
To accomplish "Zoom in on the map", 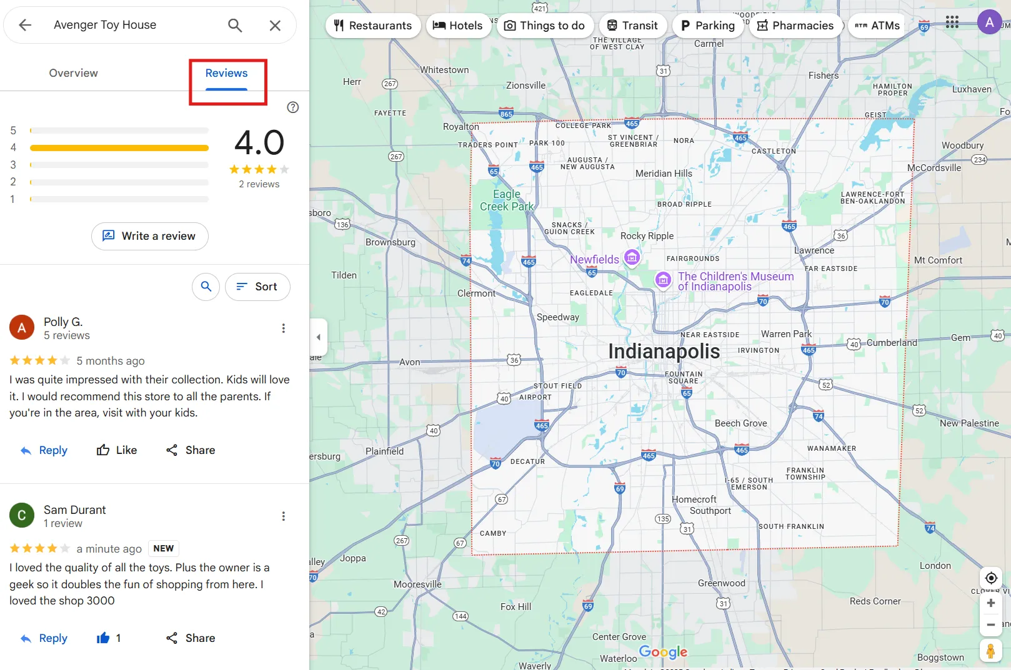I will point(991,603).
